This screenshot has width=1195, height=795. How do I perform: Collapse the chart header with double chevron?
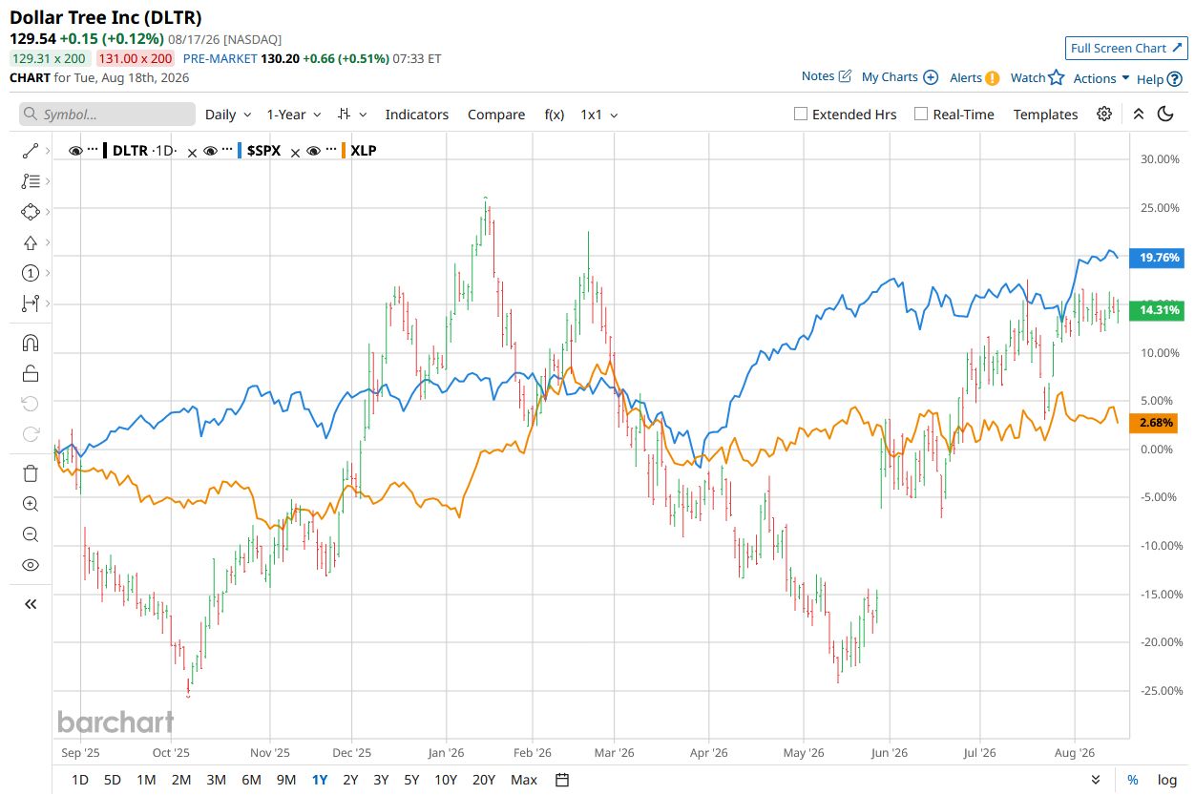(1138, 114)
